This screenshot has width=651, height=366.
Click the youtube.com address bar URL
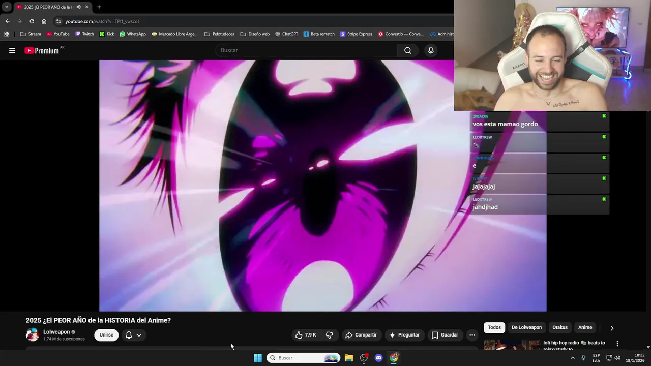102,21
